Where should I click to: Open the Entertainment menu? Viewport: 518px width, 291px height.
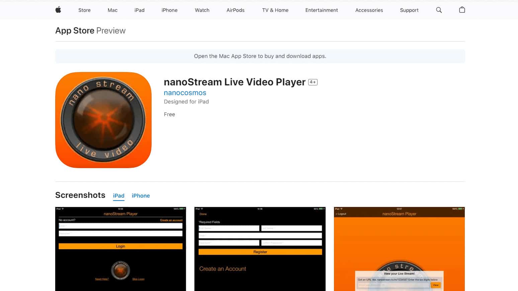coord(321,10)
